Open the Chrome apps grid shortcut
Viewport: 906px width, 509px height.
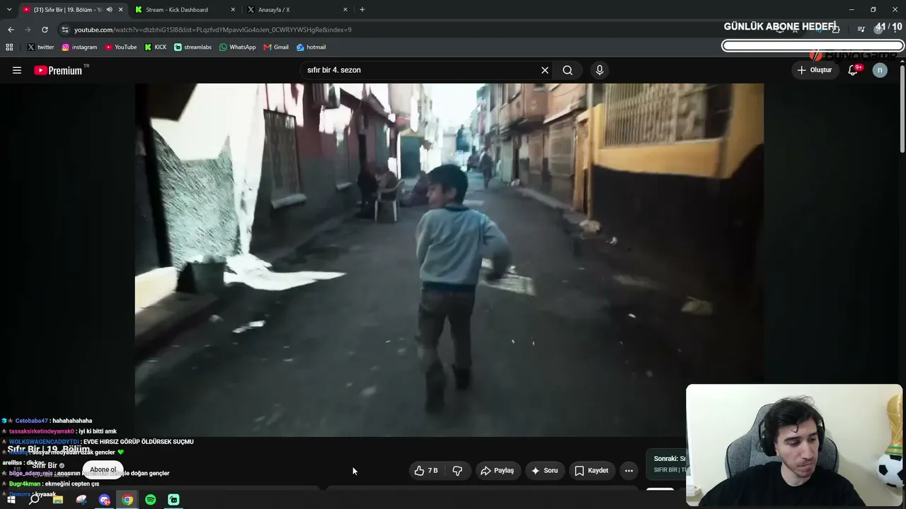[9, 47]
